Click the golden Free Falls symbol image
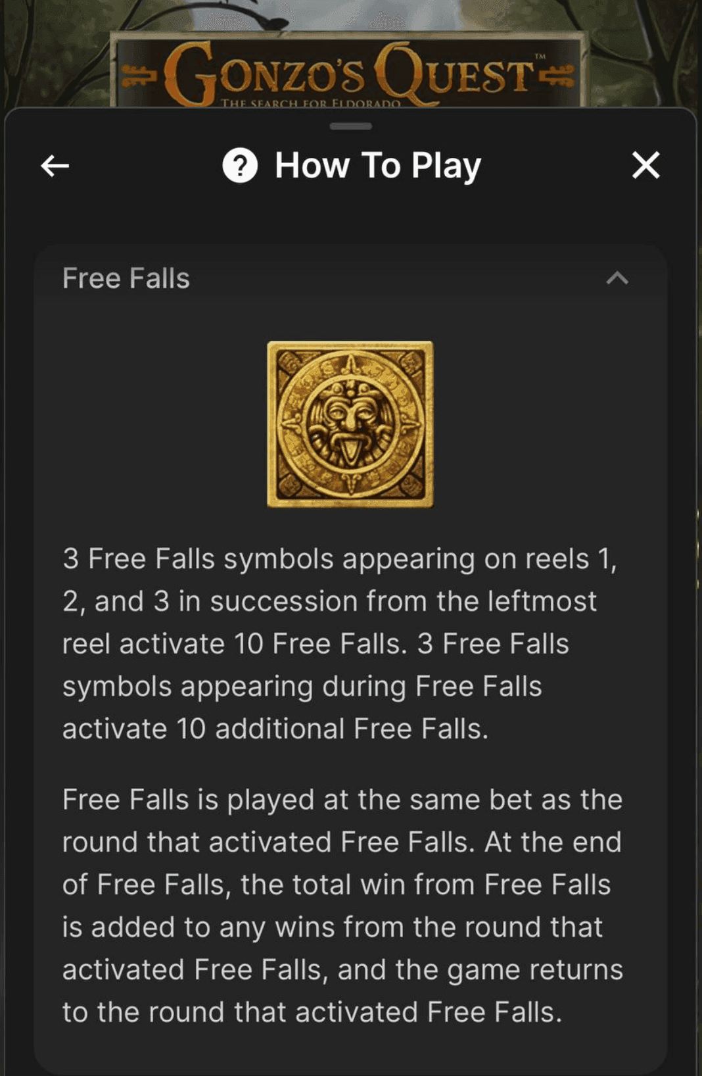Image resolution: width=702 pixels, height=1076 pixels. (350, 424)
